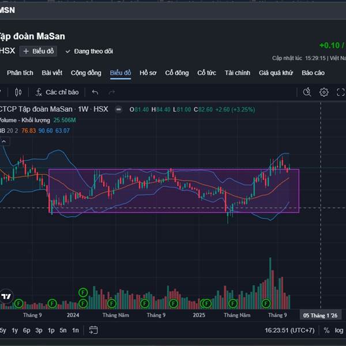Click the CTCP Tập đoàn MaSan chart title
Viewport: 346px width, 346px height.
(x=36, y=109)
